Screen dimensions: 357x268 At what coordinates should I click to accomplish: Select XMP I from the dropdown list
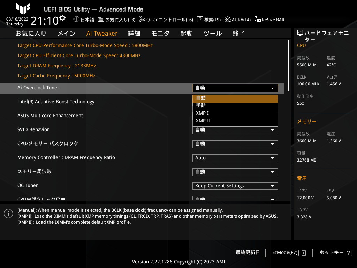point(235,113)
